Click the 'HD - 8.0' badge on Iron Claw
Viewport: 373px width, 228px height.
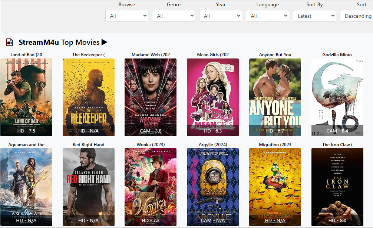[x=337, y=220]
